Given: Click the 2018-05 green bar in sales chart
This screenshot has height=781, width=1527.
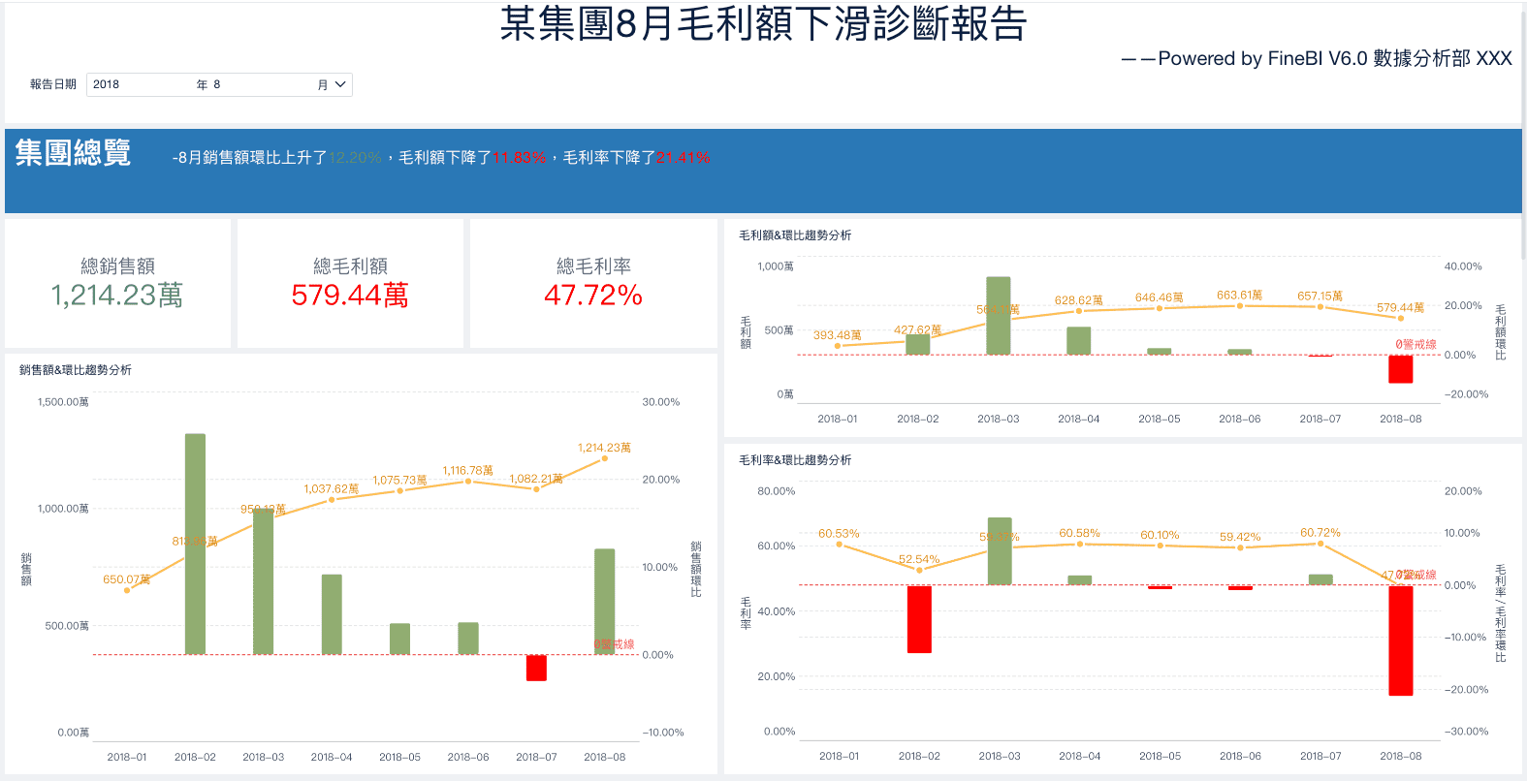Looking at the screenshot, I should pos(399,639).
